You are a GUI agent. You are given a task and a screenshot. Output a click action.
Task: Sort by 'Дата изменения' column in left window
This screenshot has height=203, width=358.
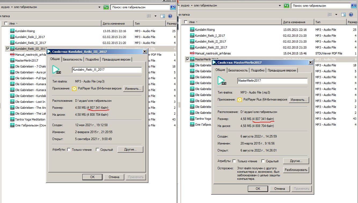pos(117,24)
